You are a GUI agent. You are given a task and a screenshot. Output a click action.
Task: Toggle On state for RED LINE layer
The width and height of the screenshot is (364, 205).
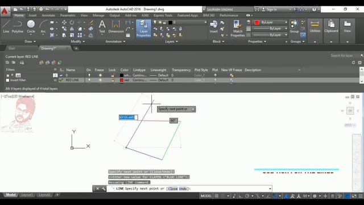[x=89, y=80]
